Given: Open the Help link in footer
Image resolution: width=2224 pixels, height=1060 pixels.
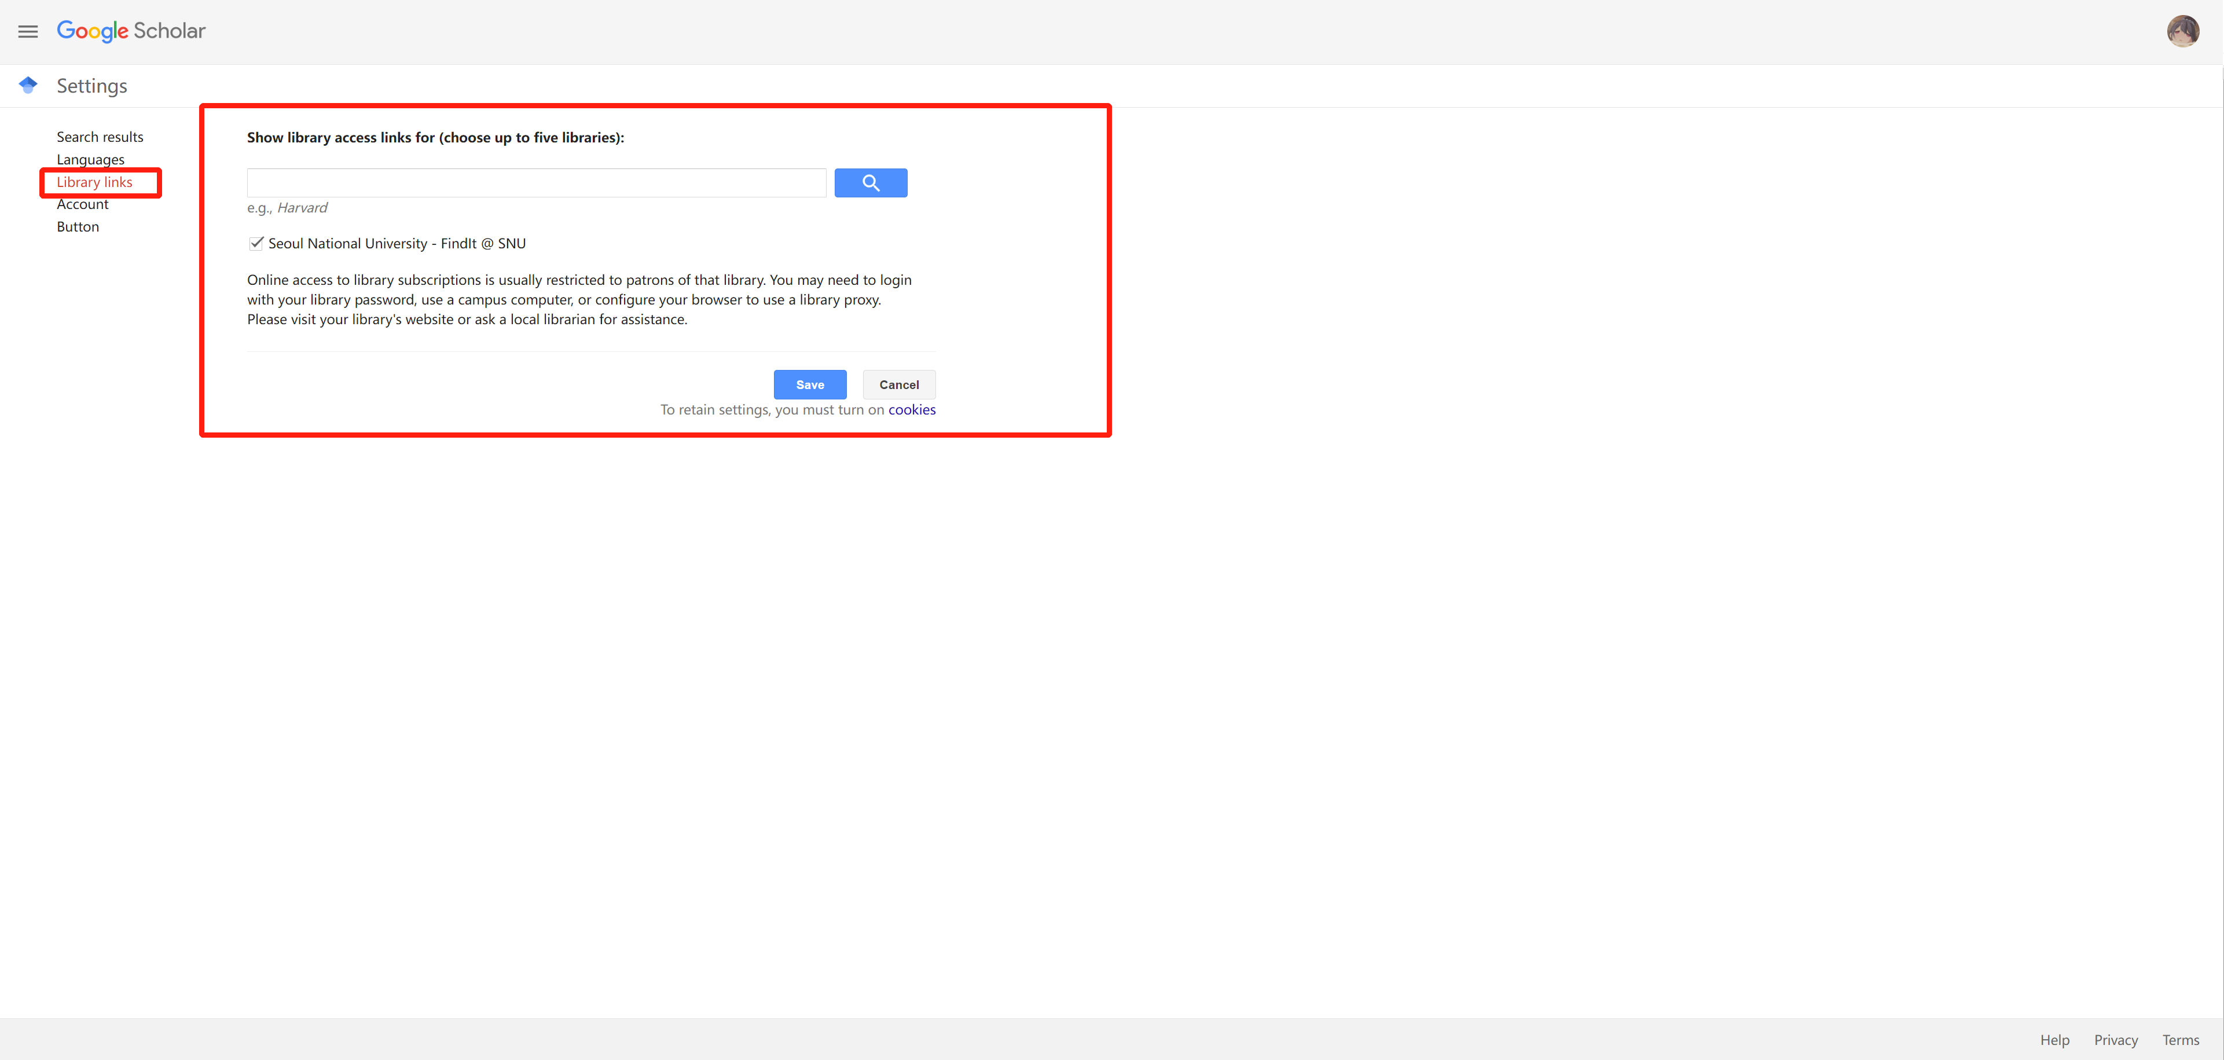Looking at the screenshot, I should coord(2055,1040).
